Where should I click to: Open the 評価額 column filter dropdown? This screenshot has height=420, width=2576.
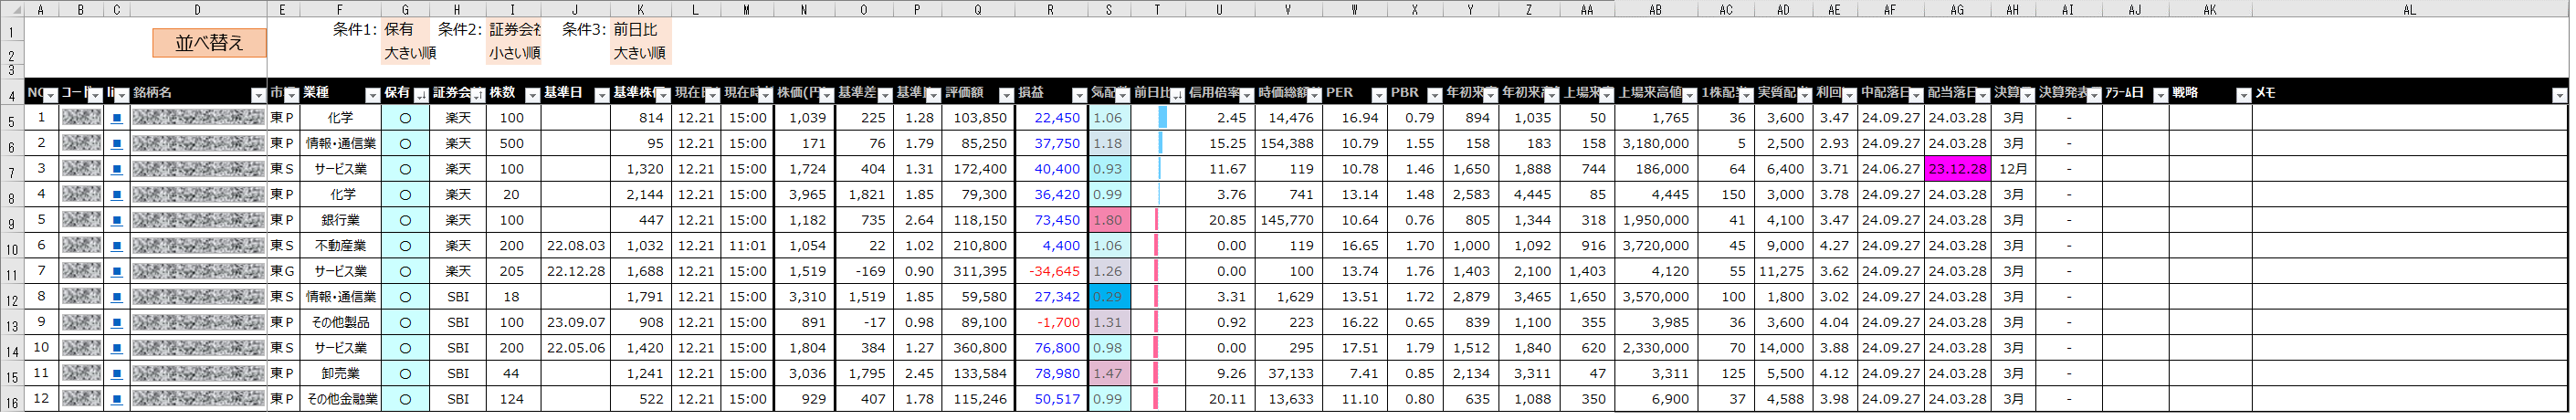tap(1005, 95)
